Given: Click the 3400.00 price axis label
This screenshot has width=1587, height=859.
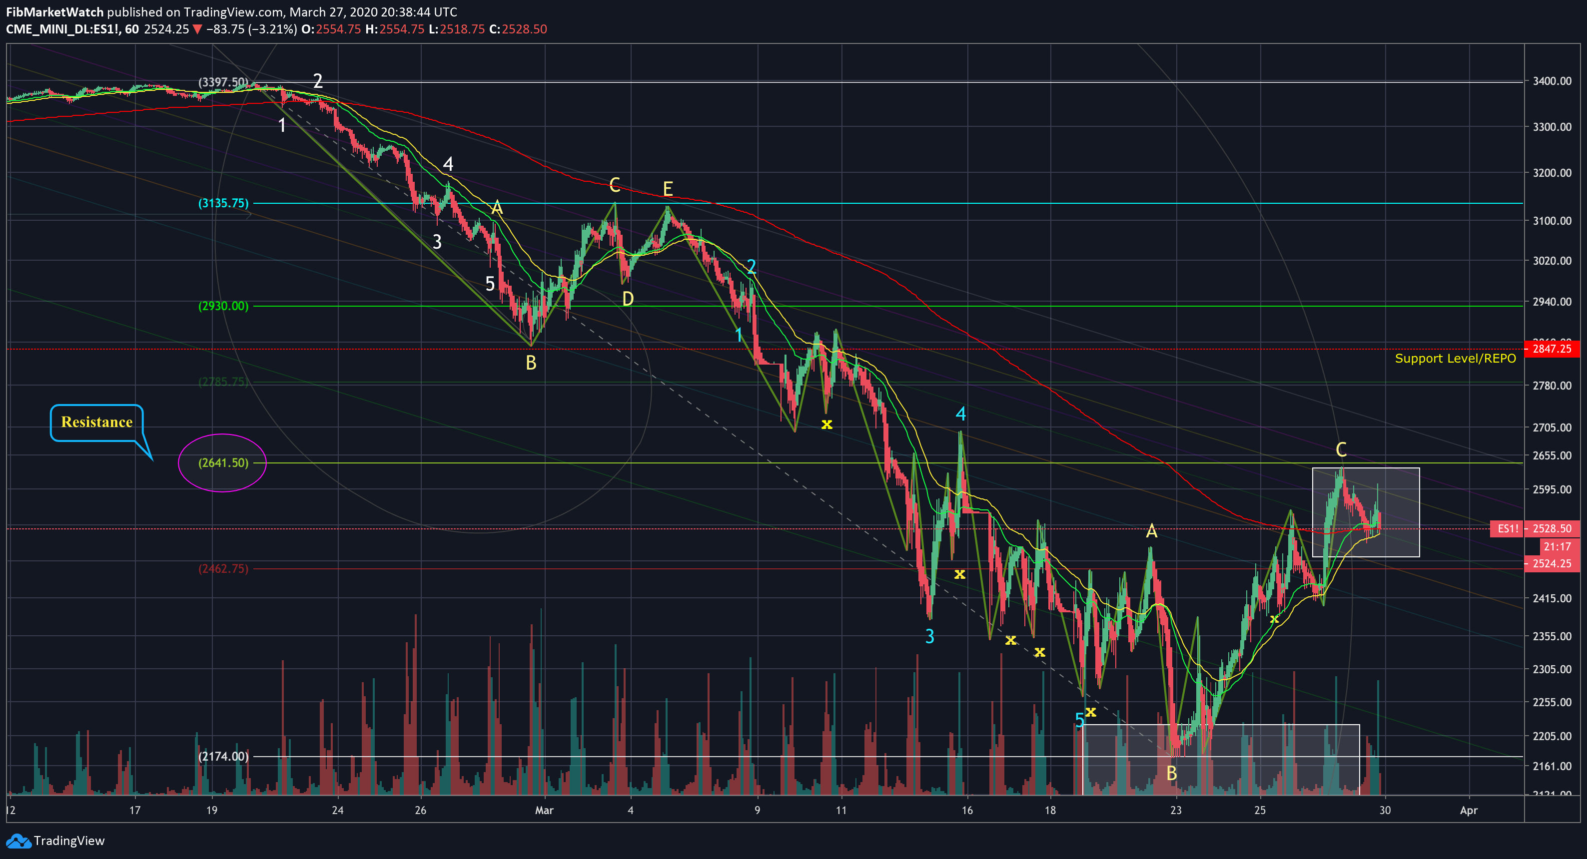Looking at the screenshot, I should tap(1552, 81).
